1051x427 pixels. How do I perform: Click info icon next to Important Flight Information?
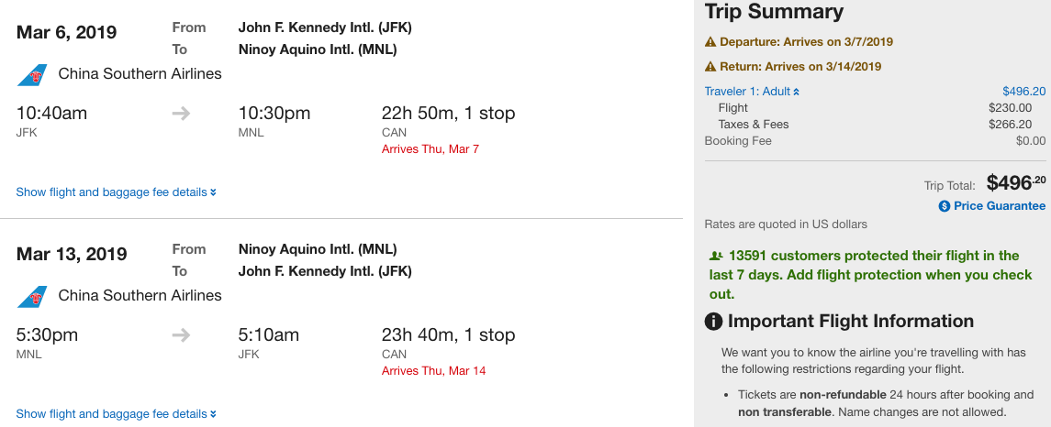tap(713, 322)
